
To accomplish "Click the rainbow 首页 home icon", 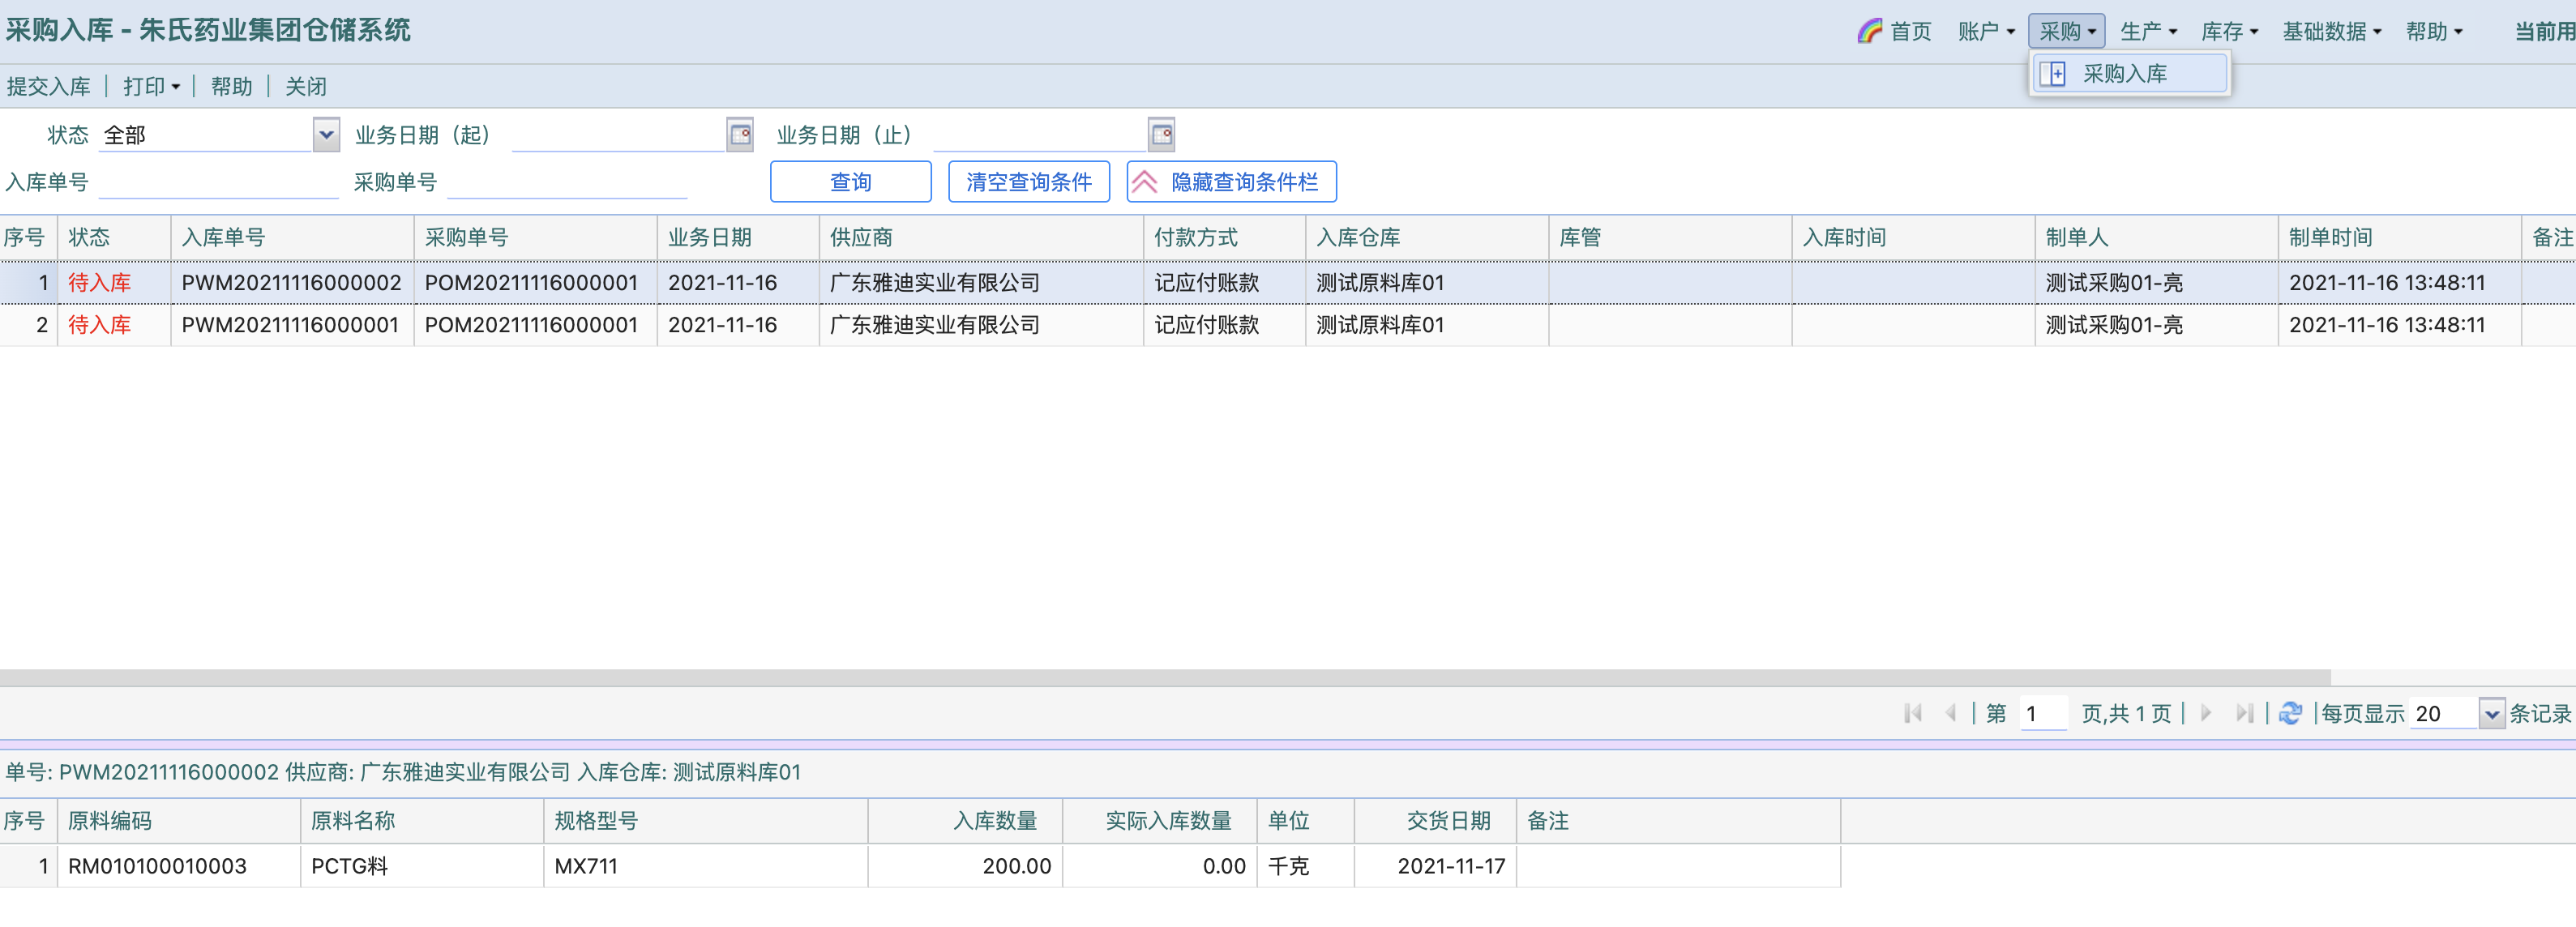I will [1869, 31].
